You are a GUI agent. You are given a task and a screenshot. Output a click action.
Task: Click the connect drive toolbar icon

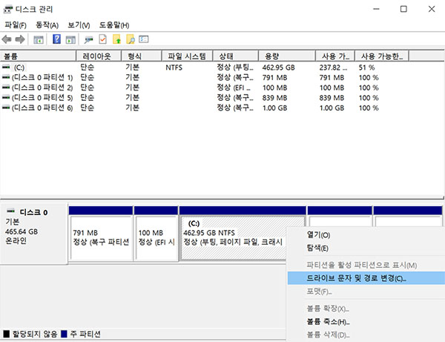pyautogui.click(x=89, y=39)
